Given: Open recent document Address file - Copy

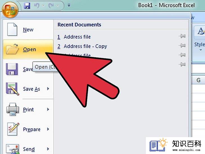Looking at the screenshot, I should tap(85, 46).
